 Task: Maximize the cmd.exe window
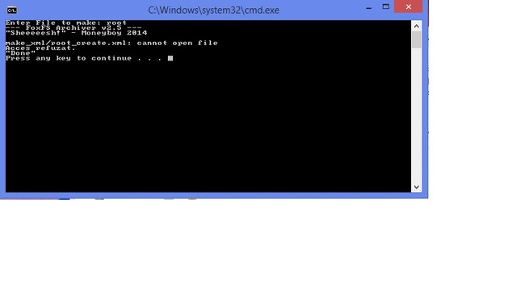click(385, 7)
